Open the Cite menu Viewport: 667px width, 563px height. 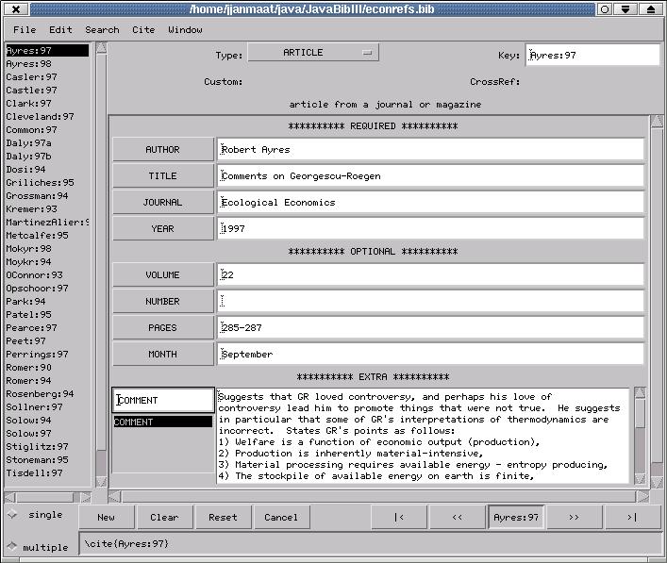[143, 29]
